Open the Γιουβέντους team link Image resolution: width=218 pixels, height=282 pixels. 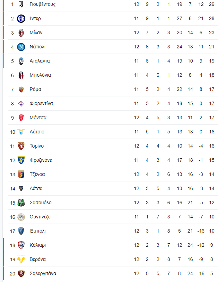(43, 4)
